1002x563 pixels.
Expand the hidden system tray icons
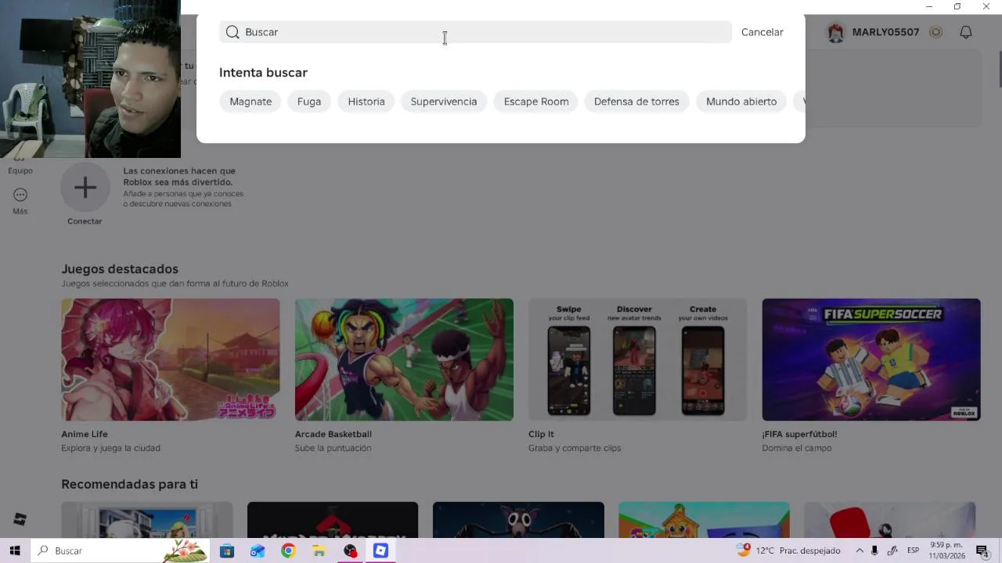coord(860,550)
